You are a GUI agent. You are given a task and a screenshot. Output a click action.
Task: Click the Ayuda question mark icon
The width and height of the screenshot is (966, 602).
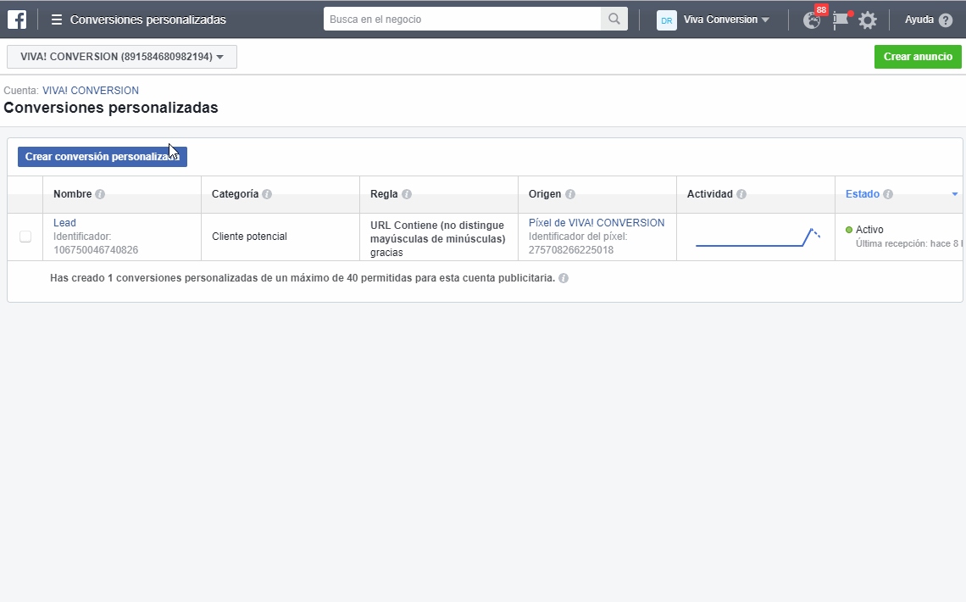[x=946, y=20]
